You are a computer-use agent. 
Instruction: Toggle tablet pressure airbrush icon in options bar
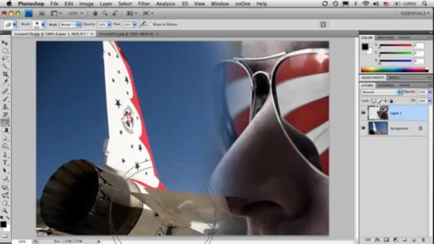pos(143,24)
